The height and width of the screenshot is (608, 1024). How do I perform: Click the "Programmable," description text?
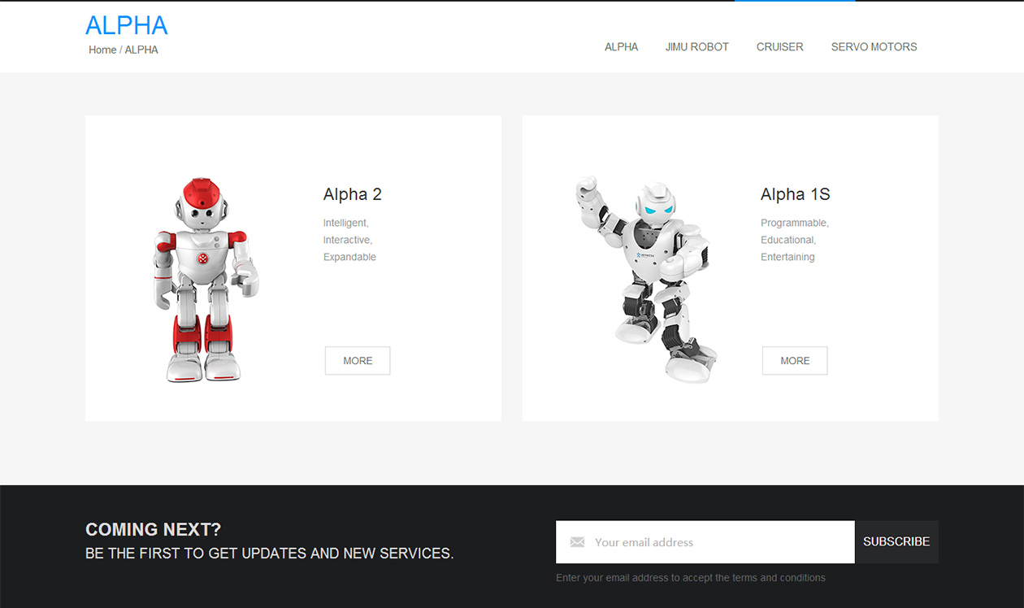pos(794,223)
